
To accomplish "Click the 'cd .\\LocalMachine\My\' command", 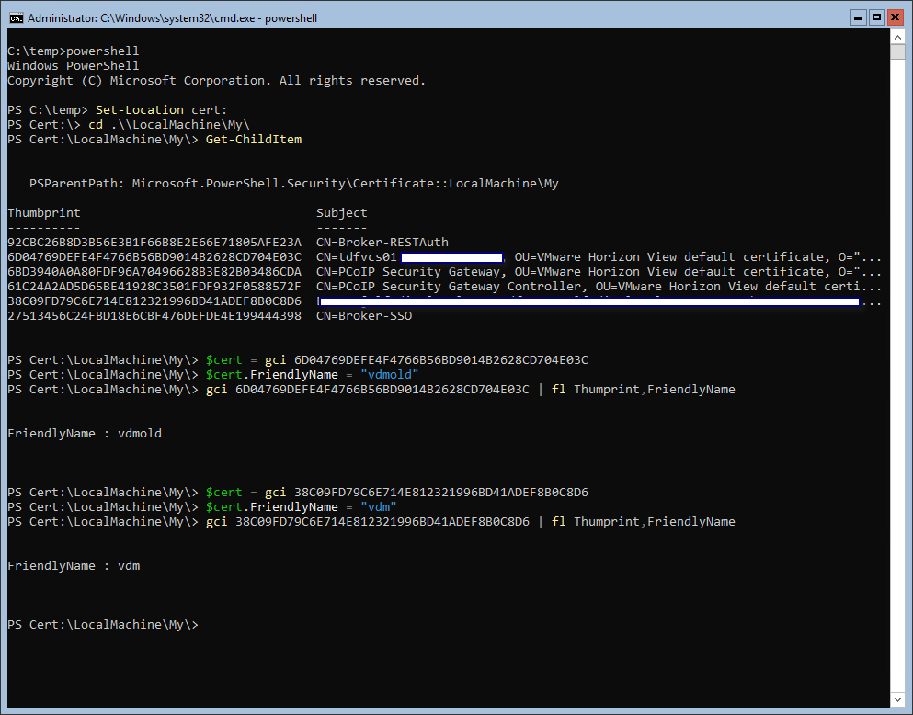I will click(x=169, y=124).
